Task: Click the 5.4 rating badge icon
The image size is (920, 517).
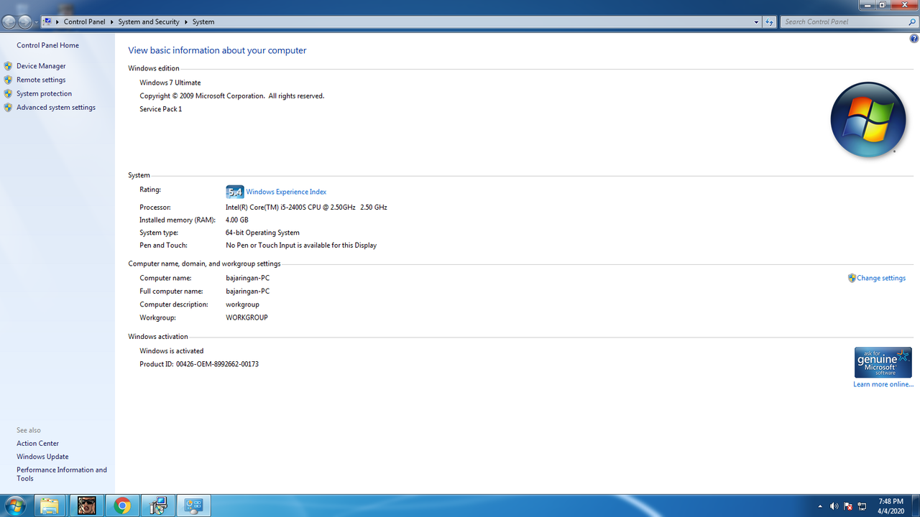Action: tap(234, 192)
